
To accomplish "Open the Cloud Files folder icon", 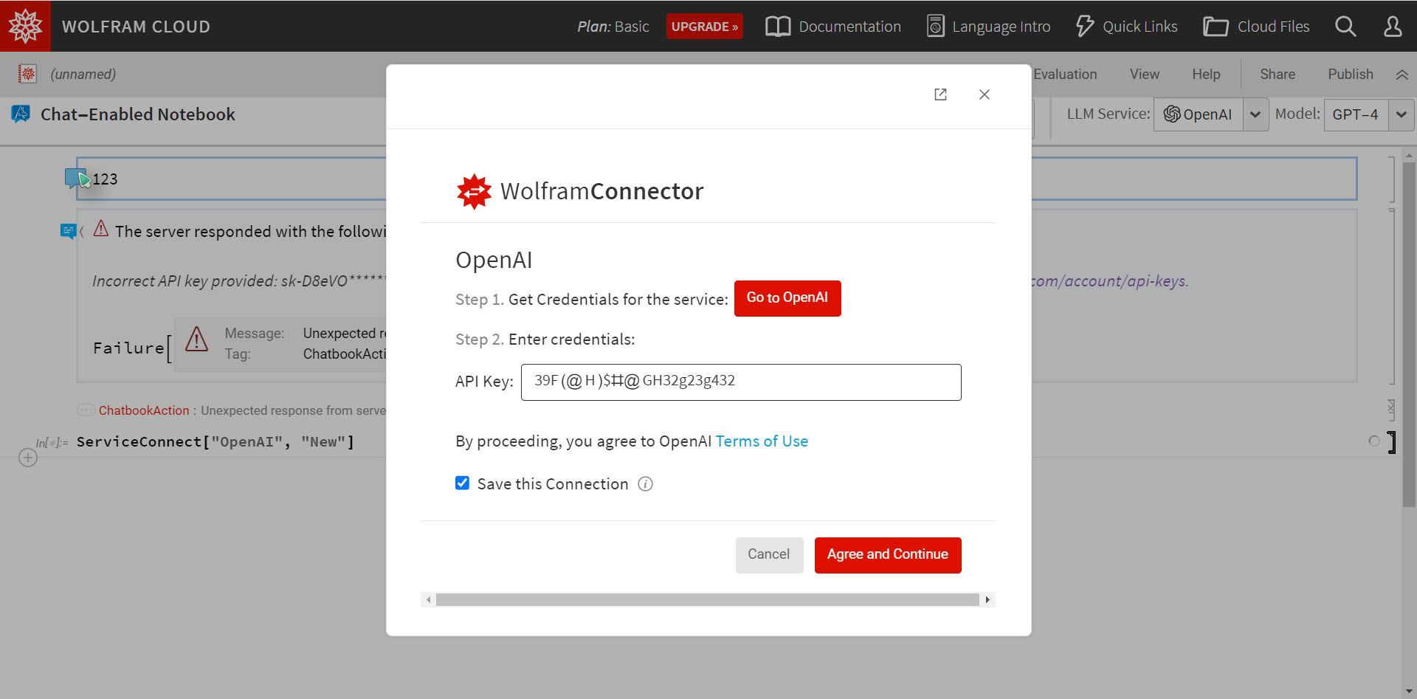I will [x=1216, y=27].
